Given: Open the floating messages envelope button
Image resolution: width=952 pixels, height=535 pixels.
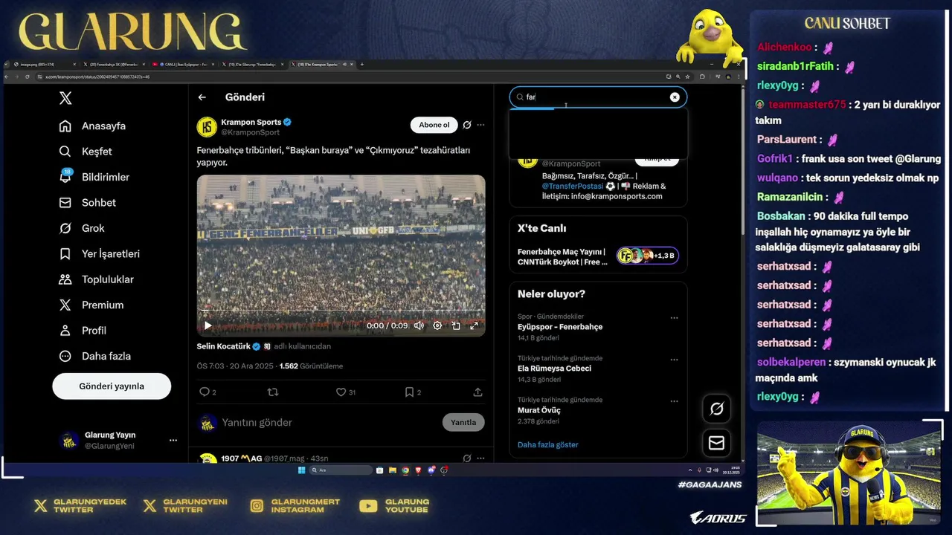Looking at the screenshot, I should point(717,443).
